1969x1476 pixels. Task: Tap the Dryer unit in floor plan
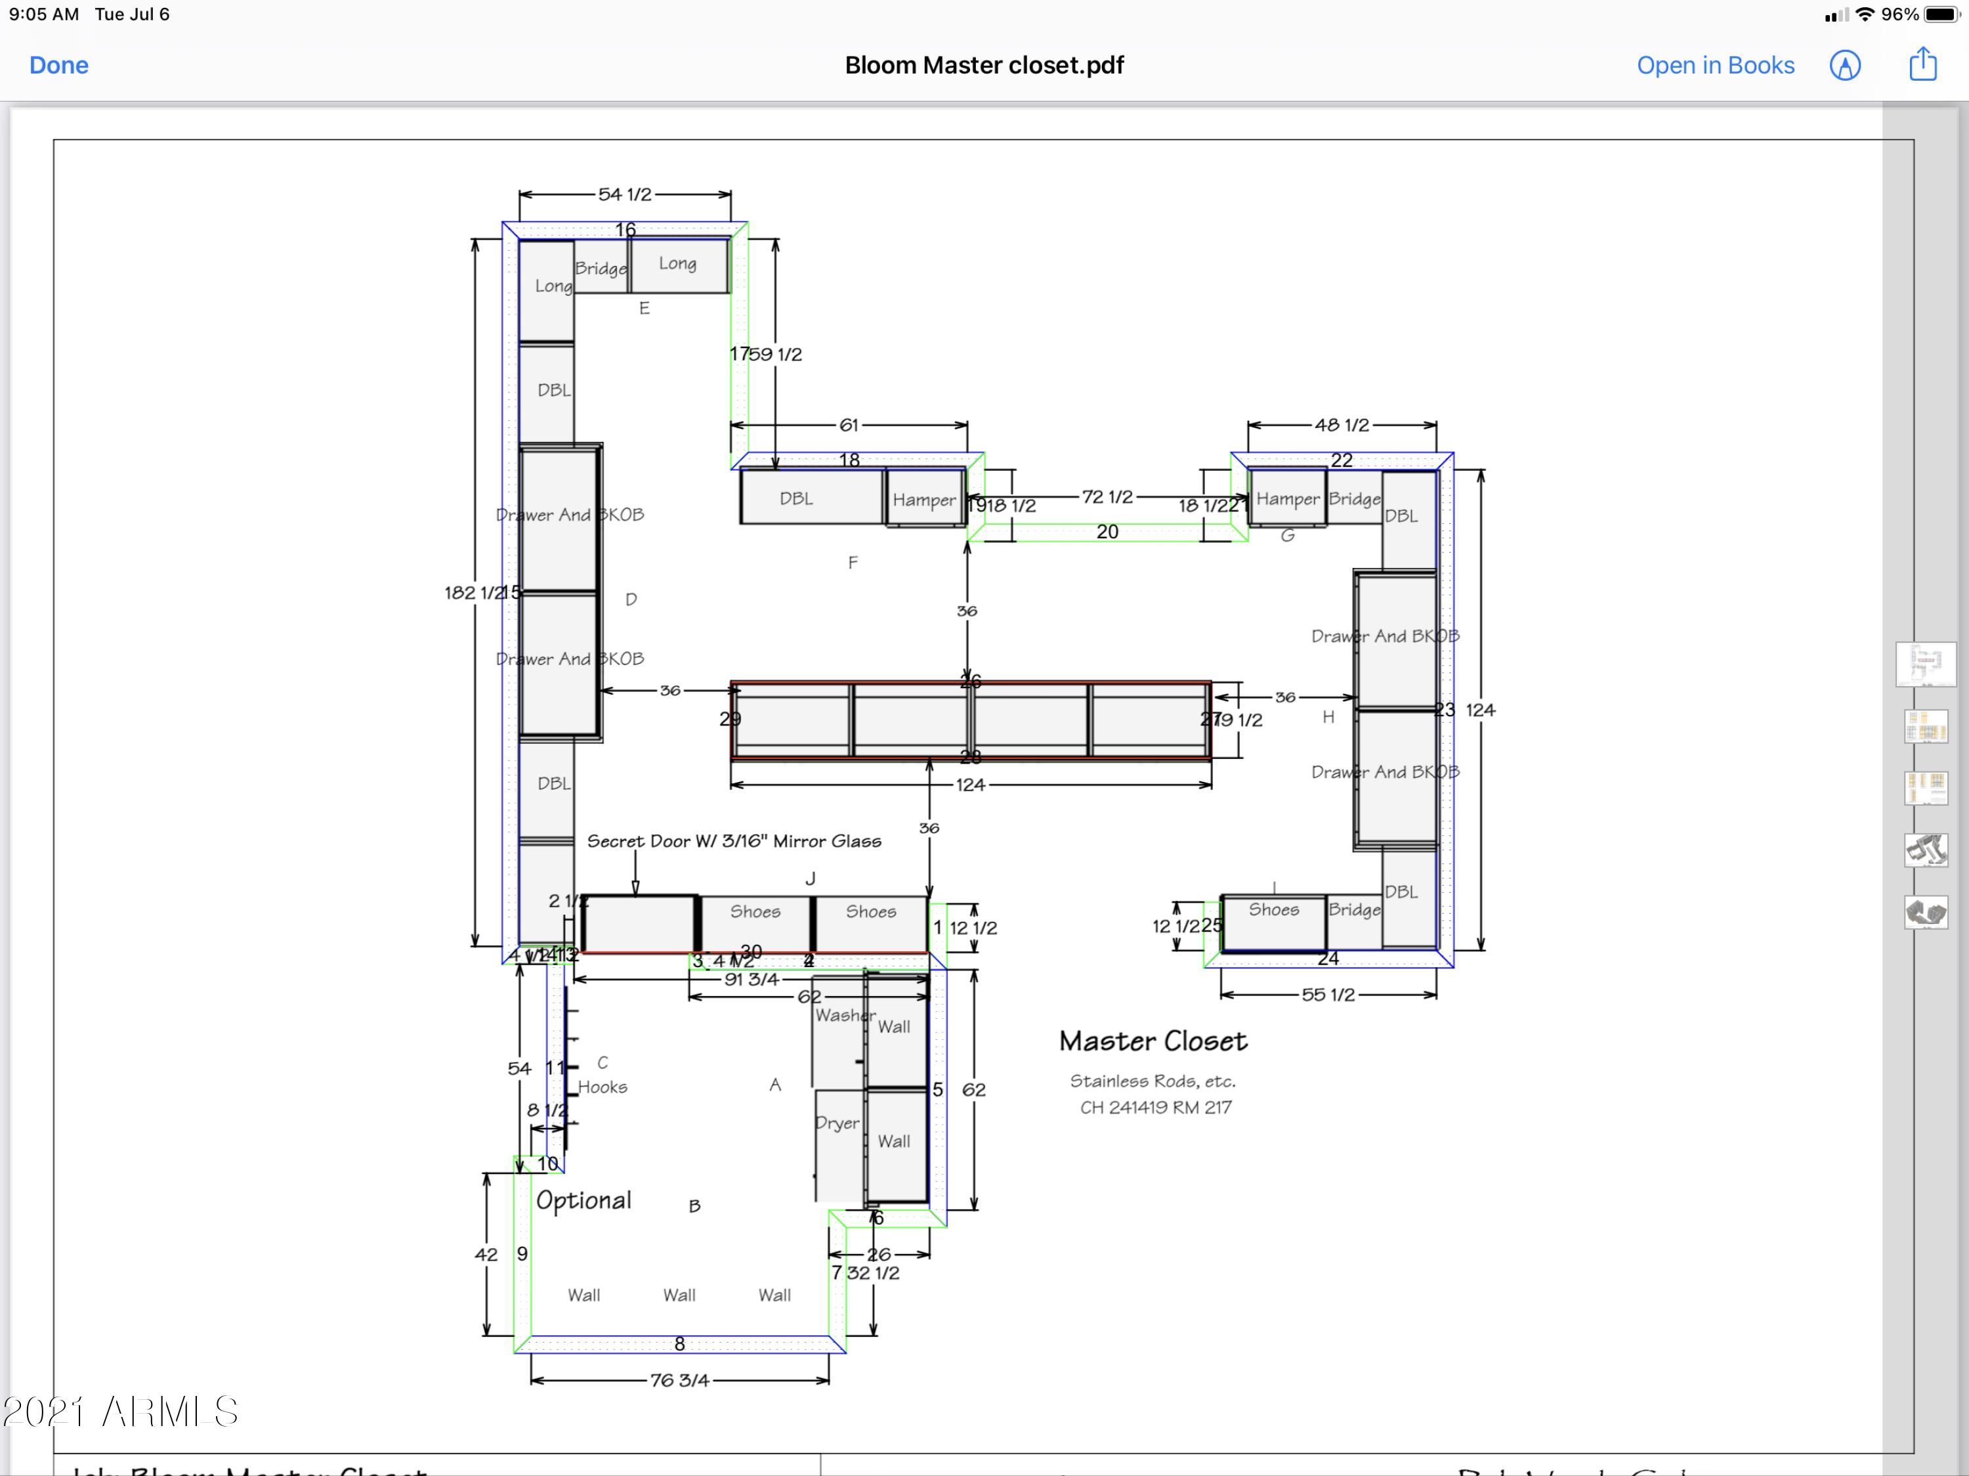pos(839,1146)
